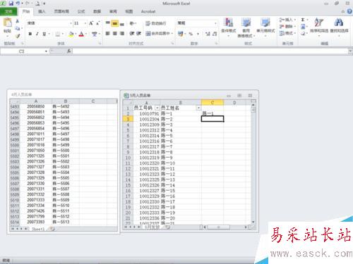Click the Format Painter brush icon
The width and height of the screenshot is (353, 264).
[18, 36]
